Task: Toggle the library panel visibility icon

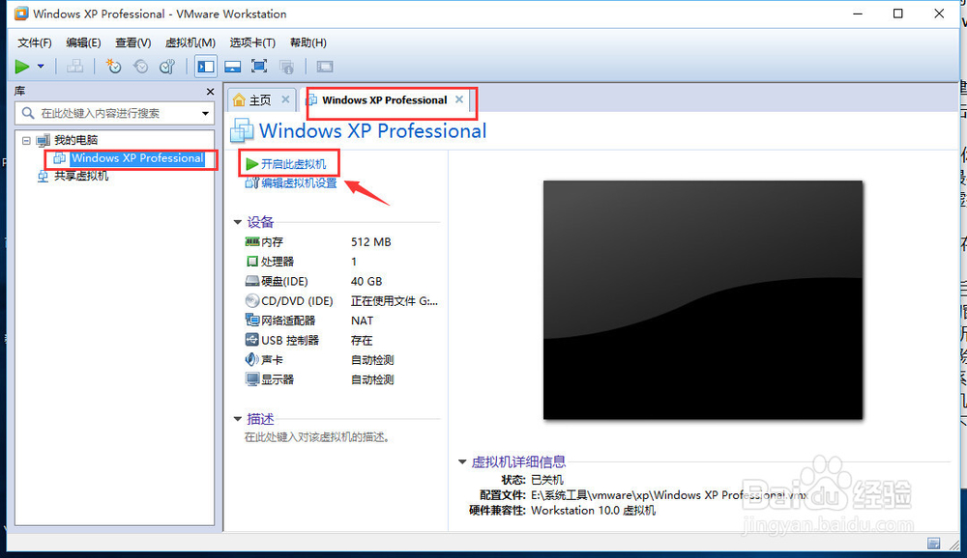Action: 204,66
